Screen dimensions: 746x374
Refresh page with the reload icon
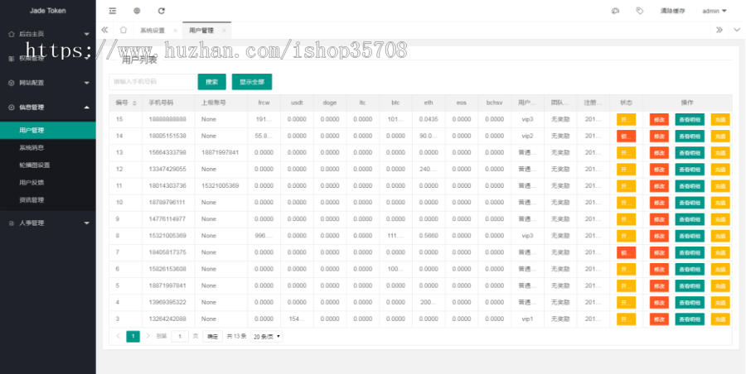(162, 11)
